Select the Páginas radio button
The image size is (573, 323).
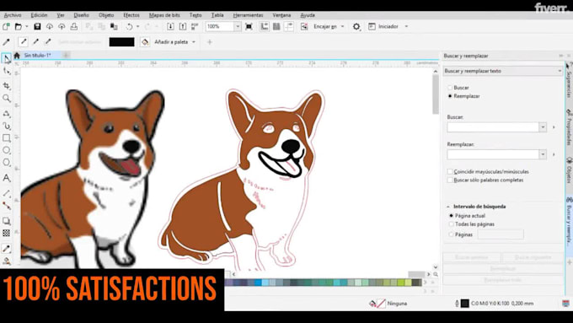(452, 234)
